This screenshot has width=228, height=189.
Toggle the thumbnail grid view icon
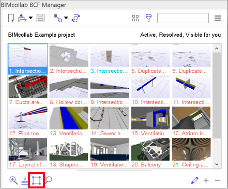click(135, 18)
